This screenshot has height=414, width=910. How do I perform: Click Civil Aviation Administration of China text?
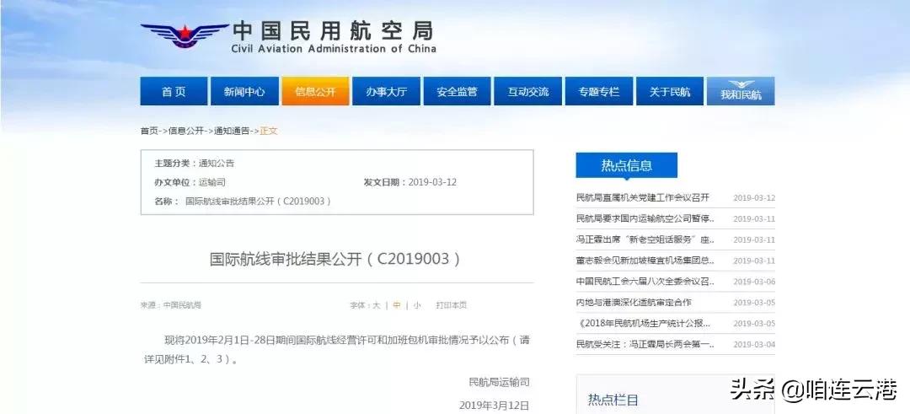click(334, 49)
